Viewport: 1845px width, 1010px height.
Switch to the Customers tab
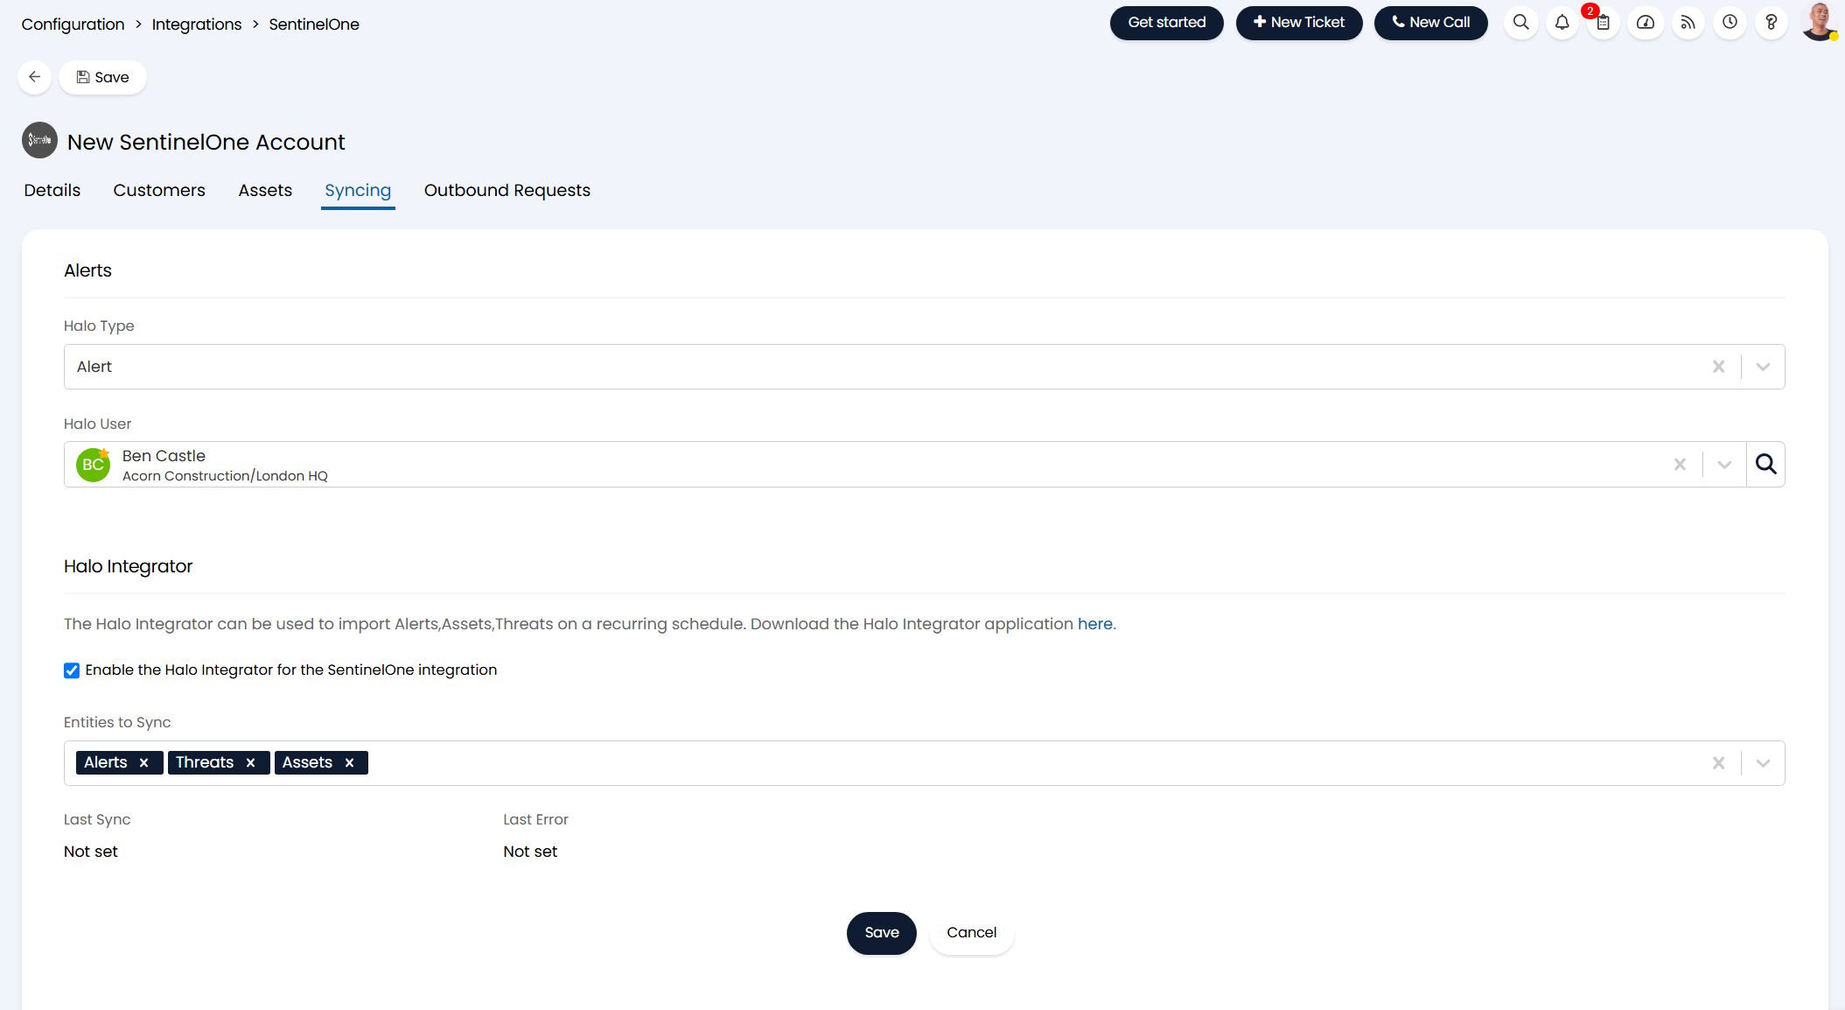[x=159, y=190]
